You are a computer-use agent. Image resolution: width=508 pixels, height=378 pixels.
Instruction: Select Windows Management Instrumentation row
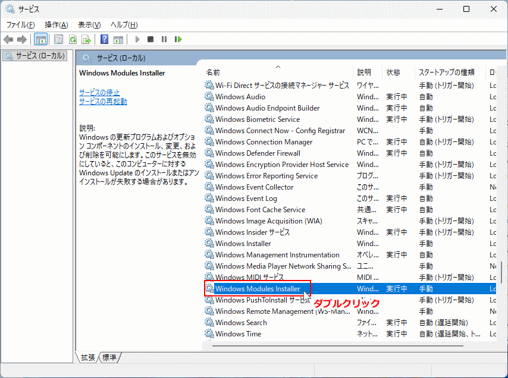350,255
